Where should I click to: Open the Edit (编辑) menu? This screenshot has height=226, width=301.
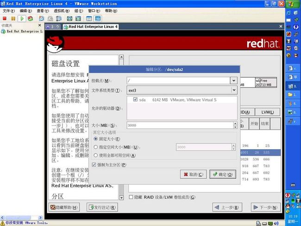(26, 11)
